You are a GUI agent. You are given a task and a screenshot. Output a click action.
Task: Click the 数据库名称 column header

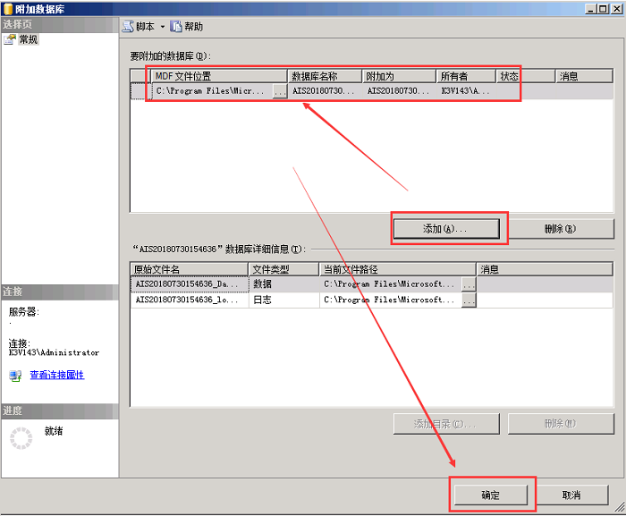pos(326,77)
